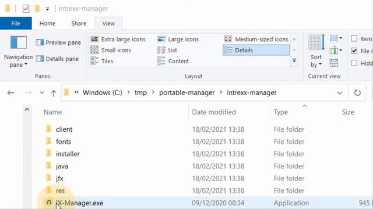Viewport: 373px width, 209px height.
Task: Open the File ribbon tab
Action: [x=16, y=23]
